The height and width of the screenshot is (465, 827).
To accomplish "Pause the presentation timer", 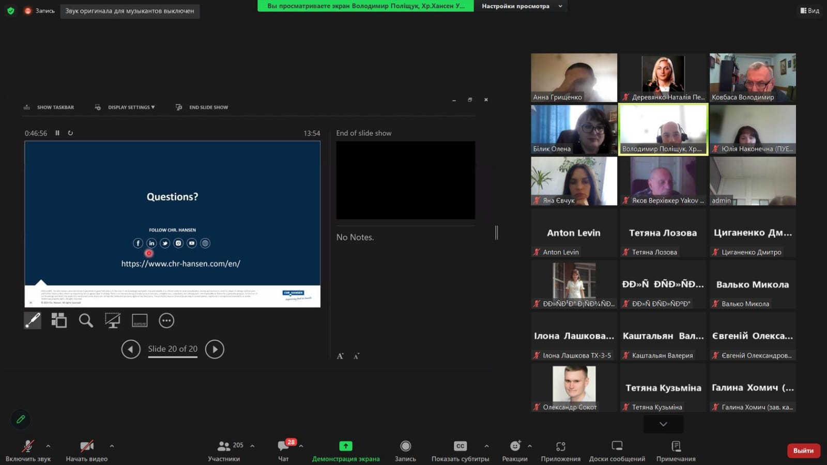I will point(57,133).
